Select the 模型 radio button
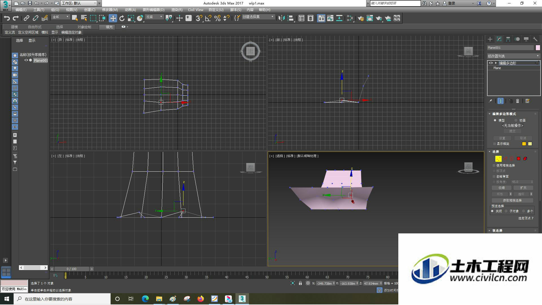This screenshot has height=305, width=542. coord(495,120)
